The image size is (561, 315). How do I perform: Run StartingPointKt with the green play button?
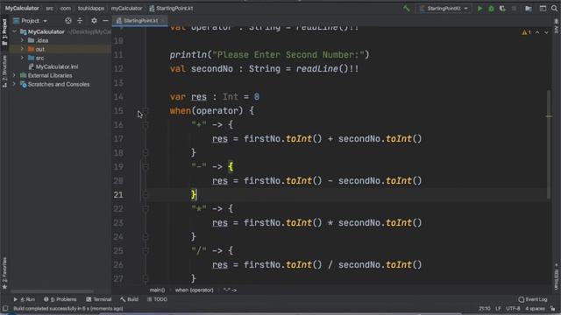(x=479, y=8)
